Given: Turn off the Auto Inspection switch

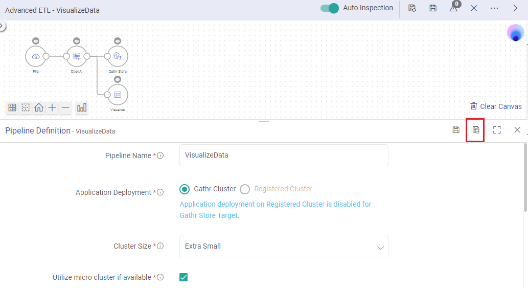Looking at the screenshot, I should point(330,8).
